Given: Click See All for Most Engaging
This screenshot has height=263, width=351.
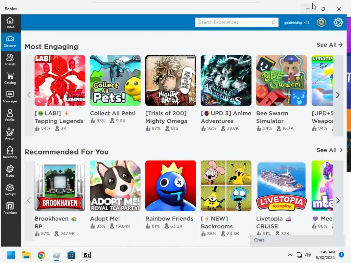Looking at the screenshot, I should (329, 45).
